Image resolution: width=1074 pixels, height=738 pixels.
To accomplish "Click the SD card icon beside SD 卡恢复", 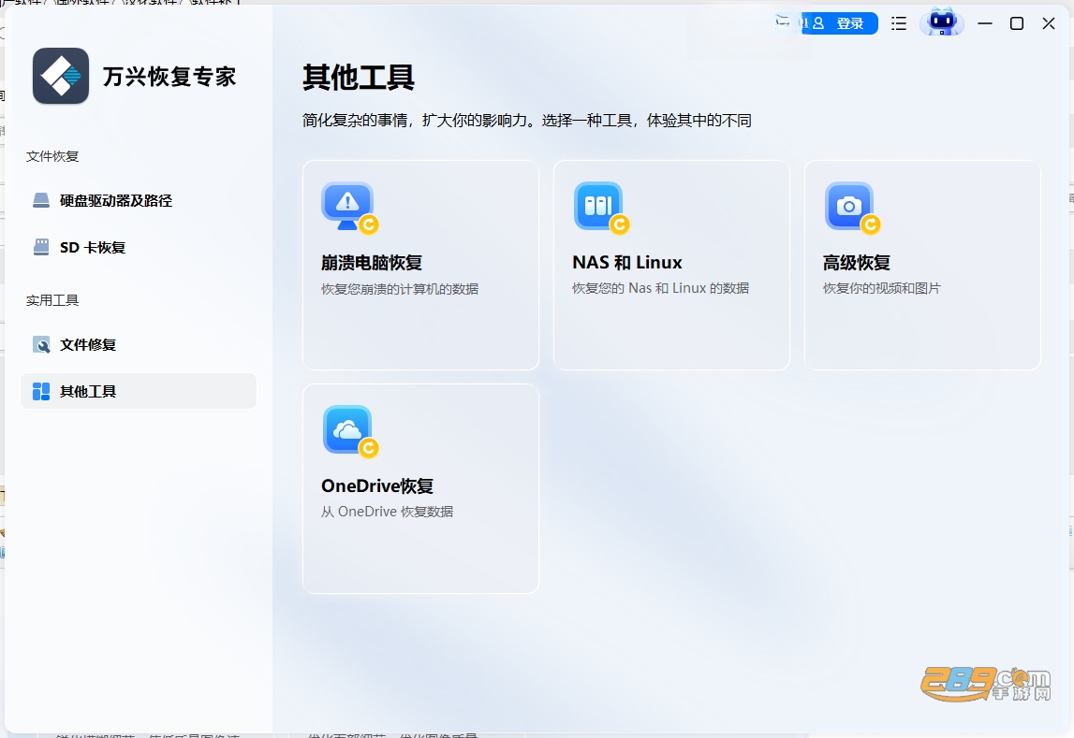I will click(41, 247).
